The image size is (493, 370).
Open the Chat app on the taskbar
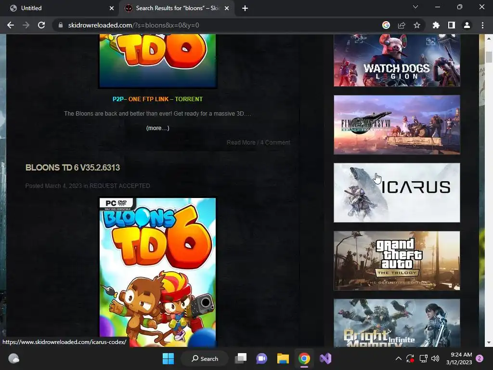(261, 358)
